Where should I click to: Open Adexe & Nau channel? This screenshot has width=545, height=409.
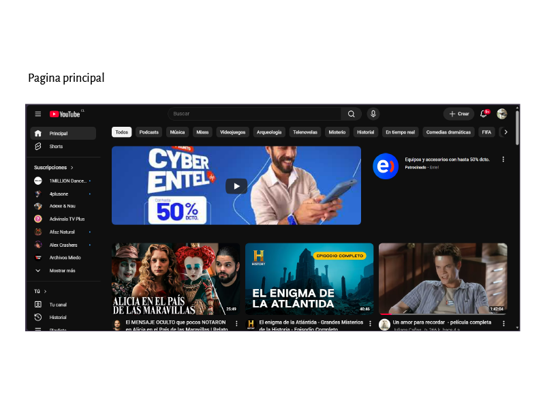point(63,206)
